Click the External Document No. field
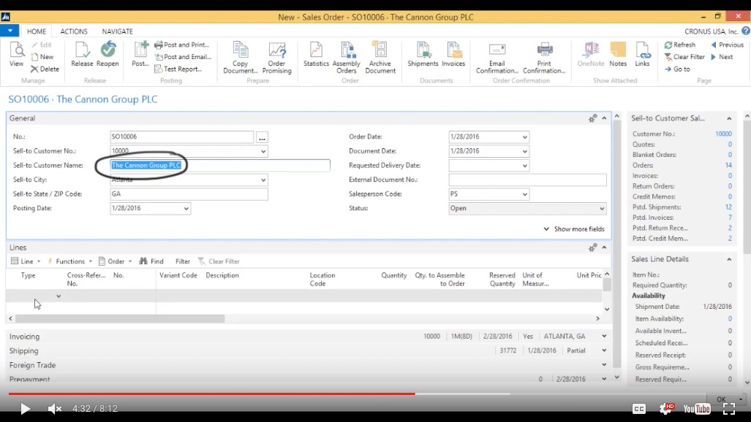751x422 pixels. pos(527,180)
